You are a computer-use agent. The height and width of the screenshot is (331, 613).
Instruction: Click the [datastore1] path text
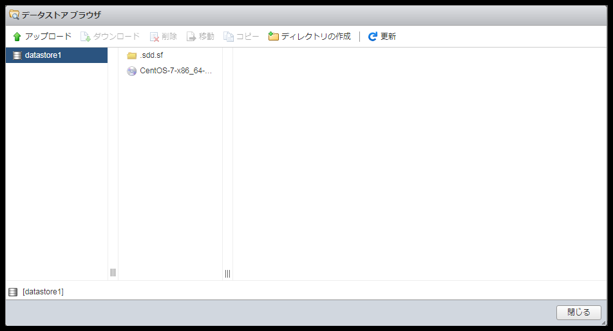pos(43,292)
